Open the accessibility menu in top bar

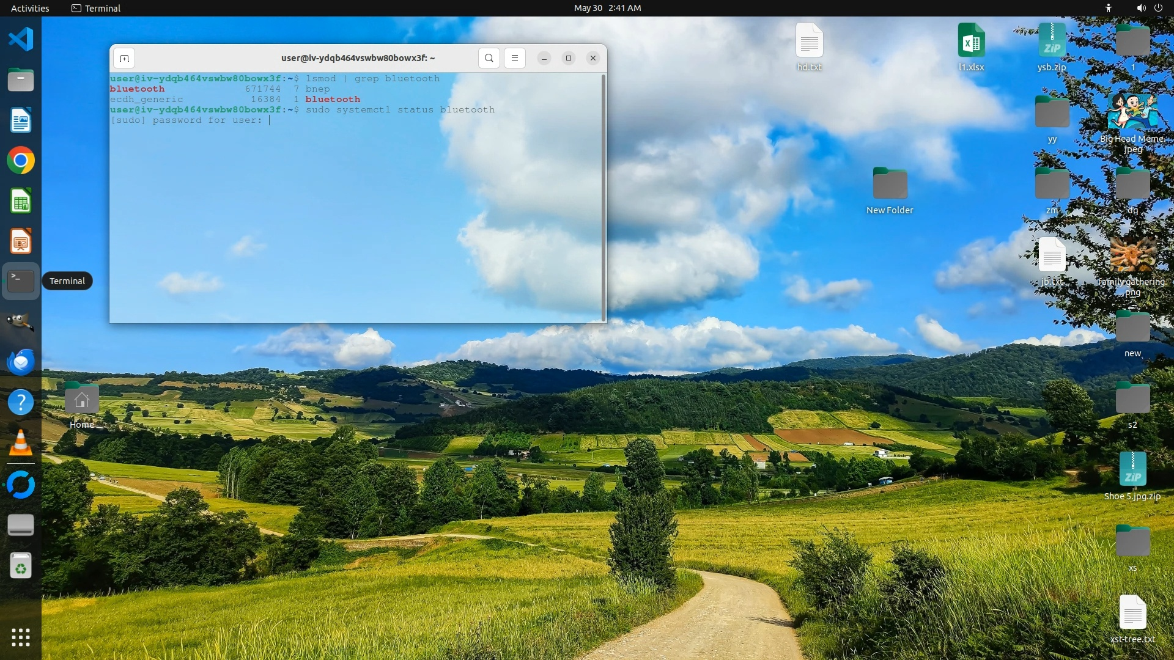click(1108, 8)
